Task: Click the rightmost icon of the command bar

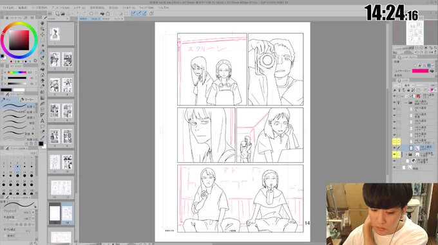Action: coord(151,14)
